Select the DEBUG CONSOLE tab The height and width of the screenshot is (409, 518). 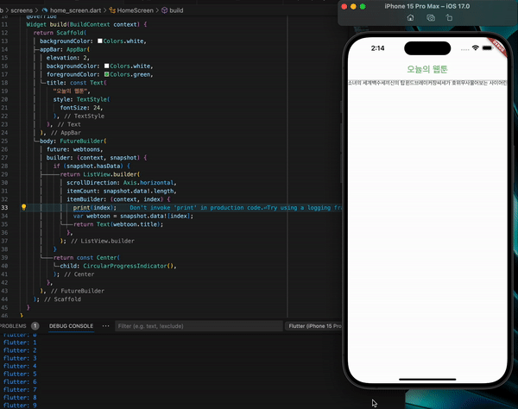point(71,326)
